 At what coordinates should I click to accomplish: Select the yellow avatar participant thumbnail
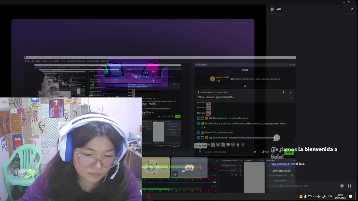(156, 167)
